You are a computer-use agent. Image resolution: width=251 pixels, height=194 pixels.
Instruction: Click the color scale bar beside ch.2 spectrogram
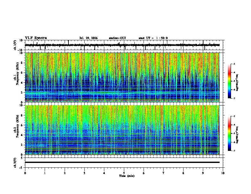229,133
